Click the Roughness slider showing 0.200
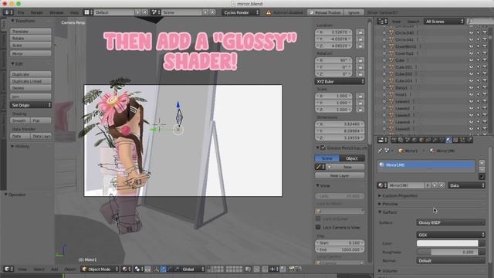 [x=448, y=252]
